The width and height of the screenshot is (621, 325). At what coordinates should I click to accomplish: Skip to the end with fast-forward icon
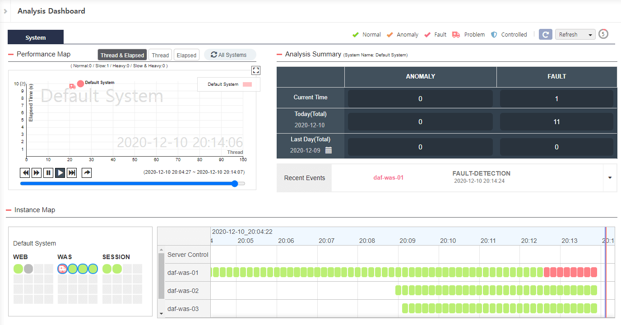72,172
